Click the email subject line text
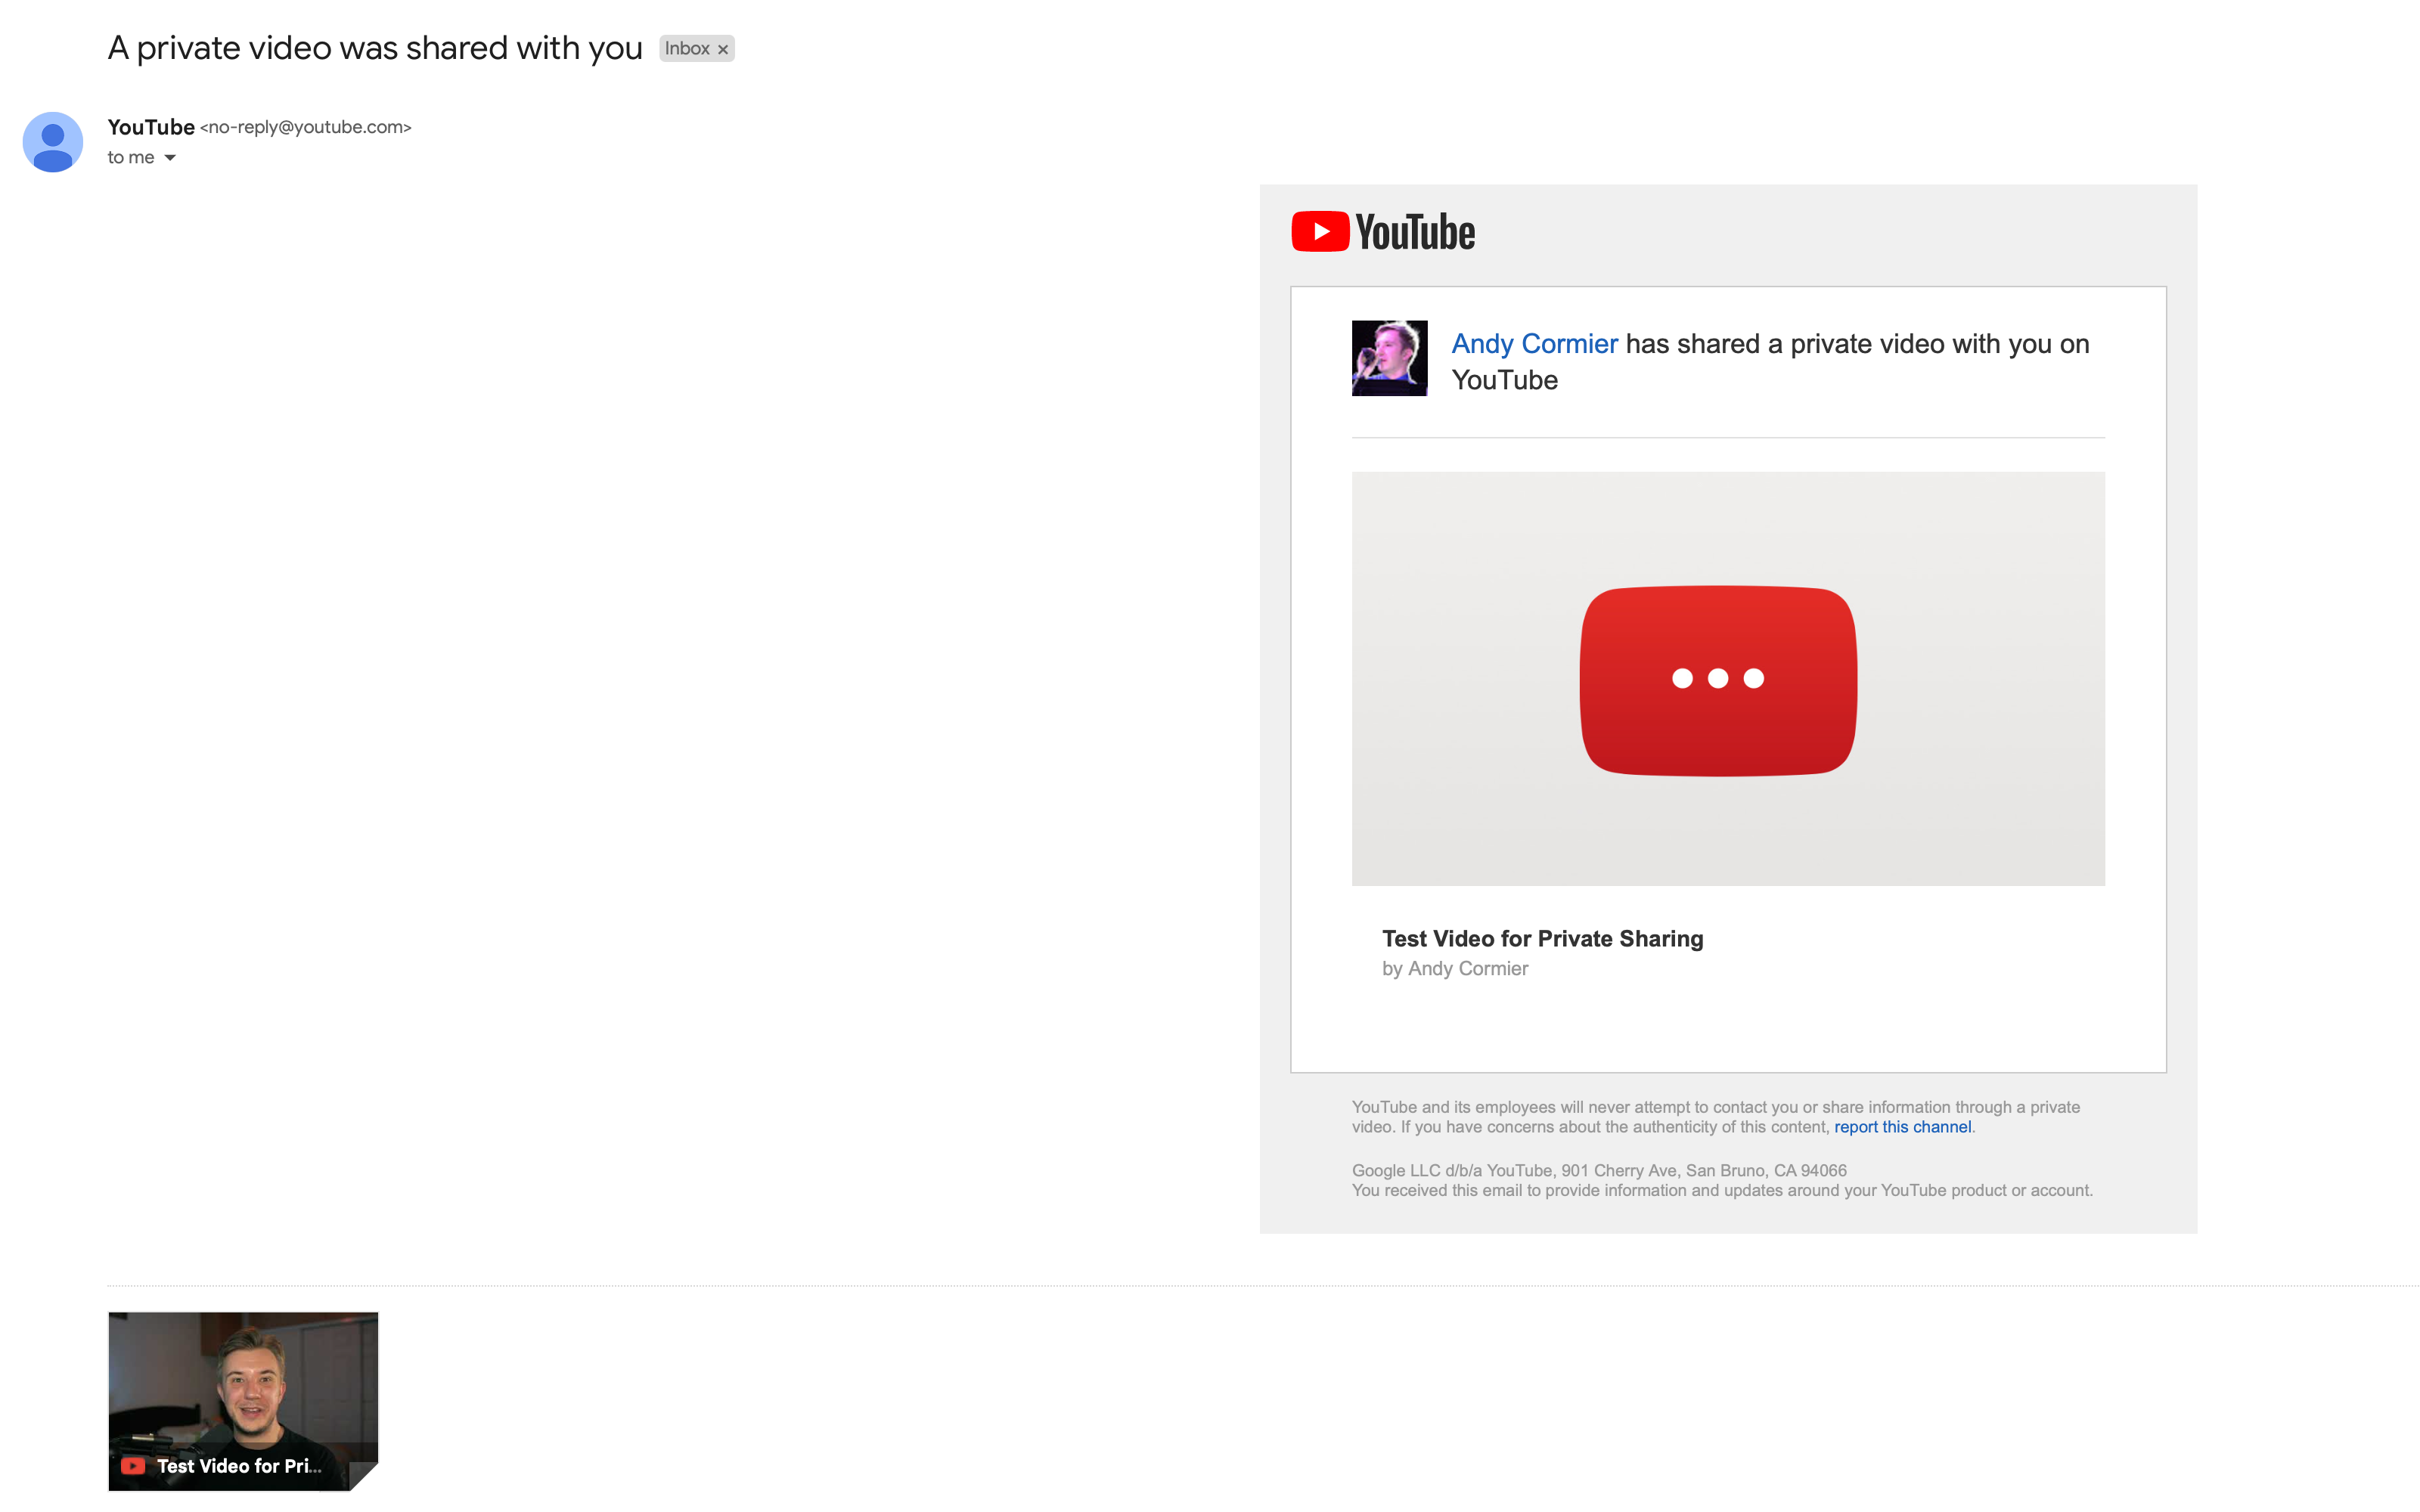This screenshot has height=1512, width=2420. pyautogui.click(x=375, y=47)
